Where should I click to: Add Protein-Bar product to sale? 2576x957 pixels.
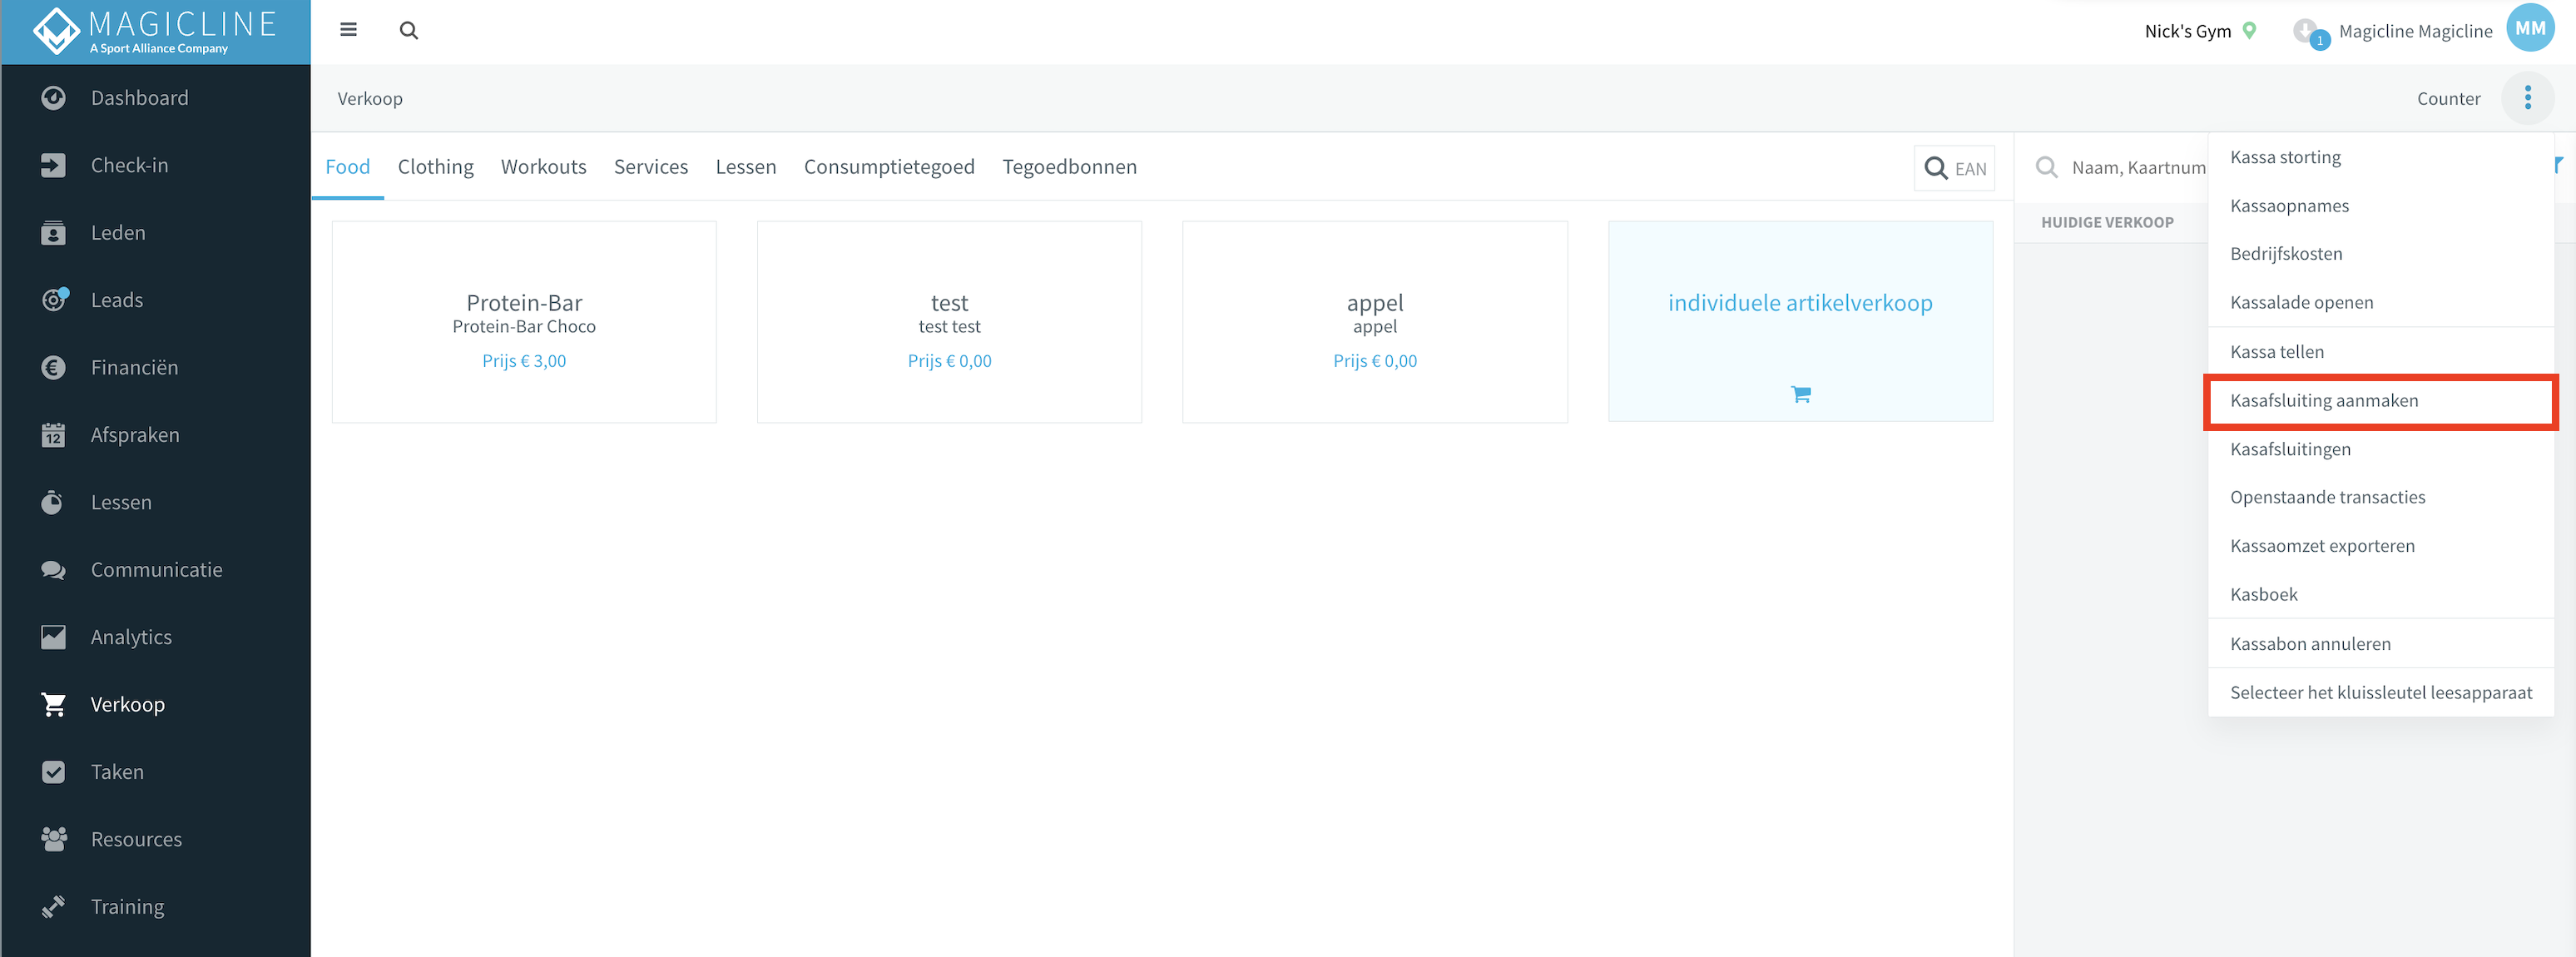click(524, 322)
